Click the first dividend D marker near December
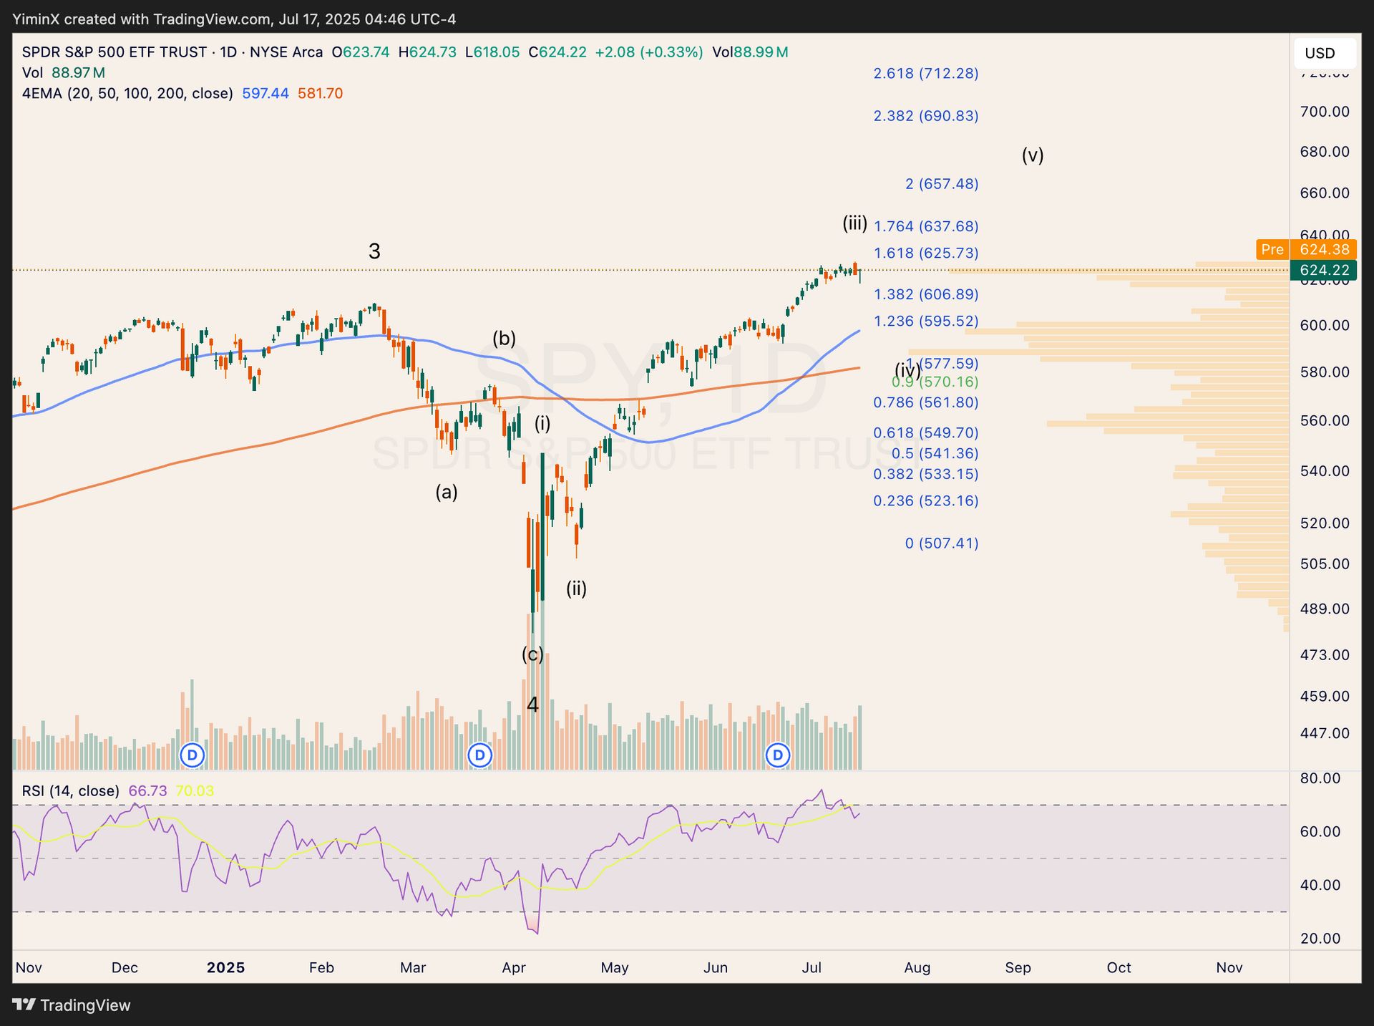The width and height of the screenshot is (1374, 1026). 193,755
